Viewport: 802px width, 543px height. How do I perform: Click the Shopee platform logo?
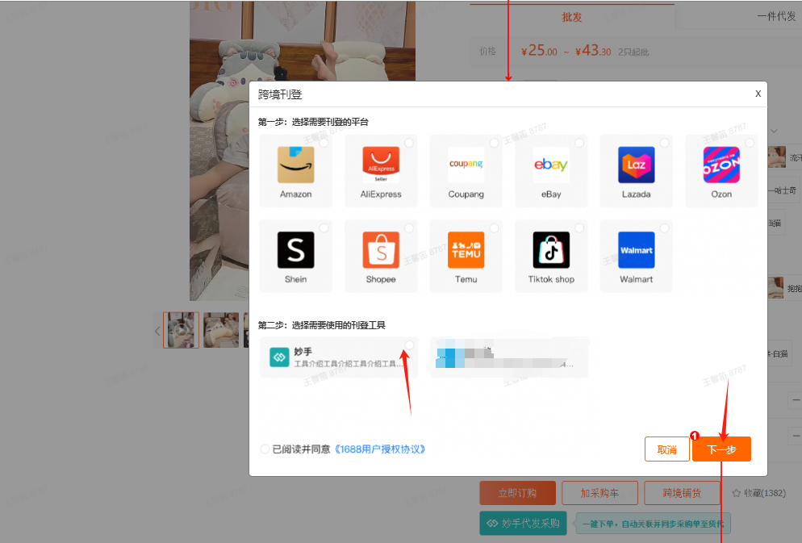[x=381, y=249]
